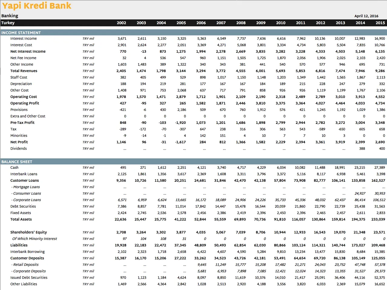The height and width of the screenshot is (290, 387).
Task: Click the Retail Deposits sub-row label
Action: click(25, 265)
